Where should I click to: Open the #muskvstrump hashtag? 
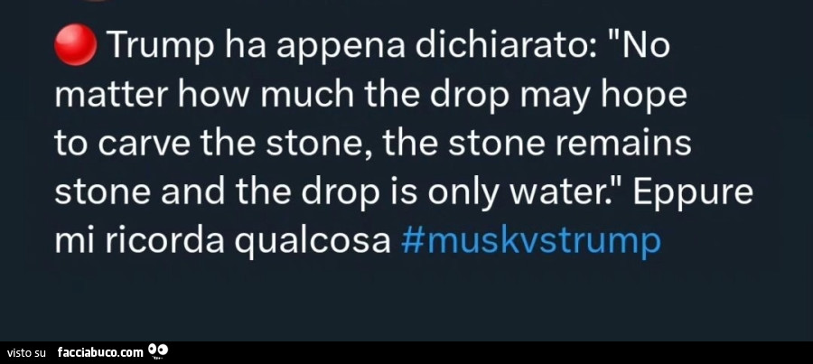point(531,242)
